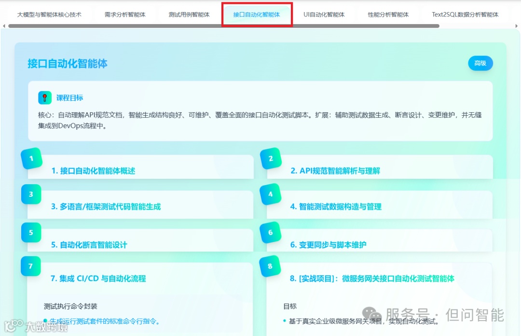Click the number 6 badge on 变更同步与脚本维护
The height and width of the screenshot is (336, 521).
pos(271,232)
